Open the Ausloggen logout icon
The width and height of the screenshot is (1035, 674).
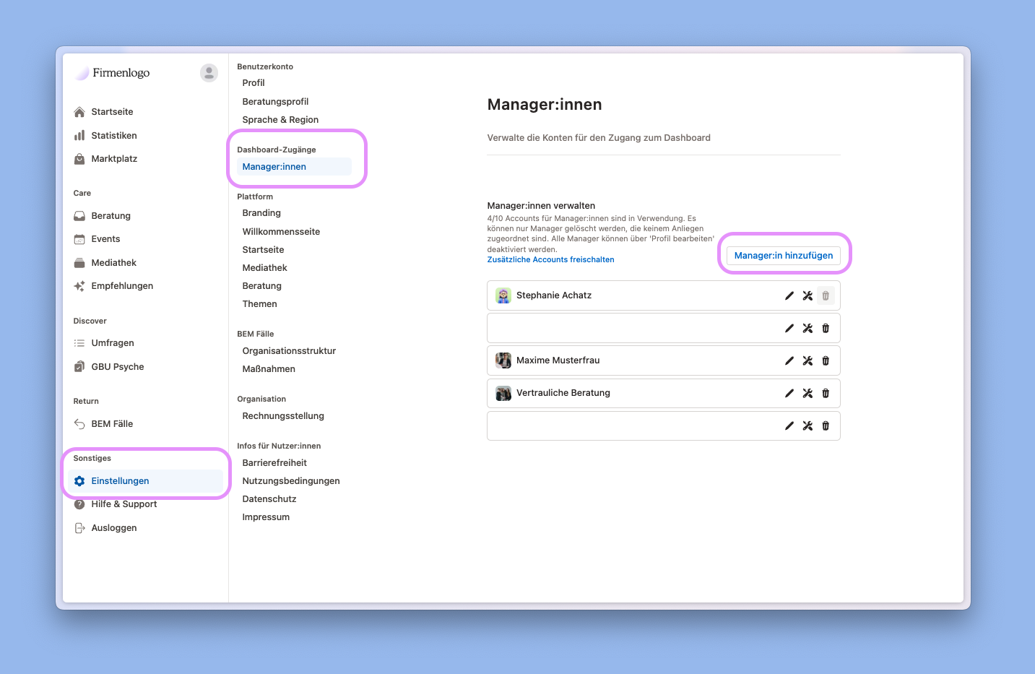pyautogui.click(x=79, y=527)
